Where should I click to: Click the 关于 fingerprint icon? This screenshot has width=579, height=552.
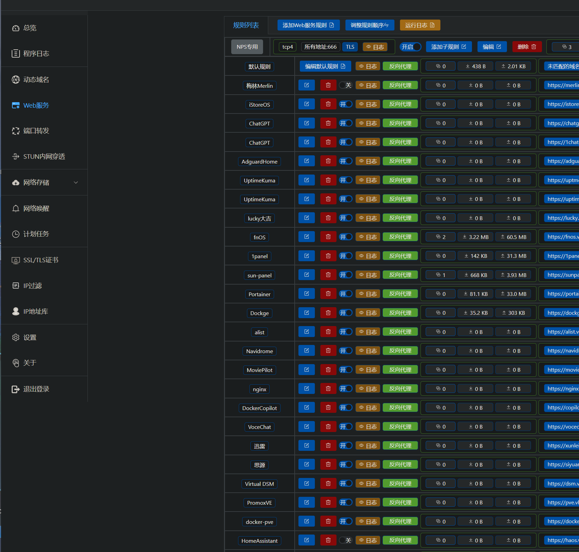[x=16, y=363]
